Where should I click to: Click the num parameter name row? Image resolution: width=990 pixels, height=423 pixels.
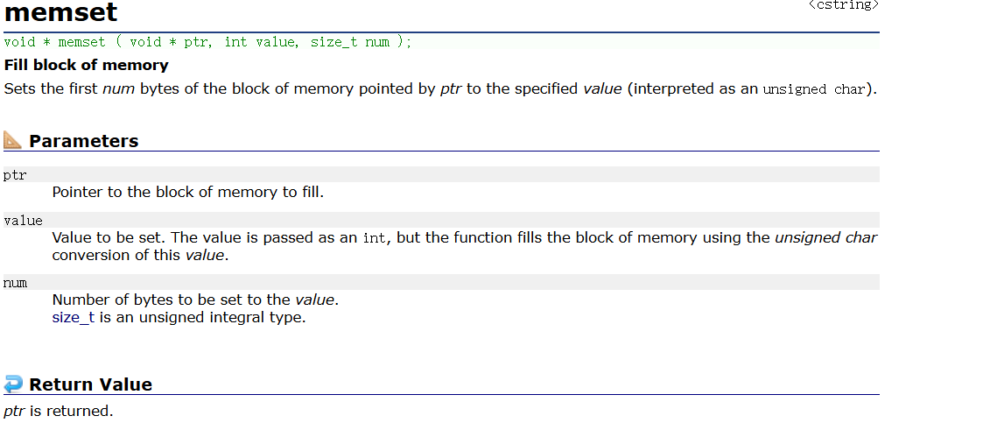click(x=441, y=282)
